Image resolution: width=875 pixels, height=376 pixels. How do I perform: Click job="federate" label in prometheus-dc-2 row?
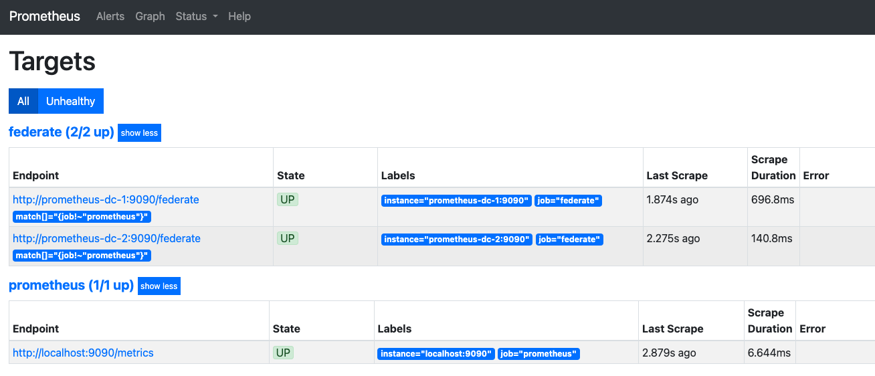click(569, 240)
